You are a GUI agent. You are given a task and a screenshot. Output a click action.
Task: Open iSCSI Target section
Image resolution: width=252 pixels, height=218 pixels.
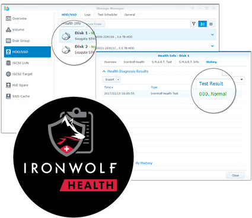[x=19, y=74]
